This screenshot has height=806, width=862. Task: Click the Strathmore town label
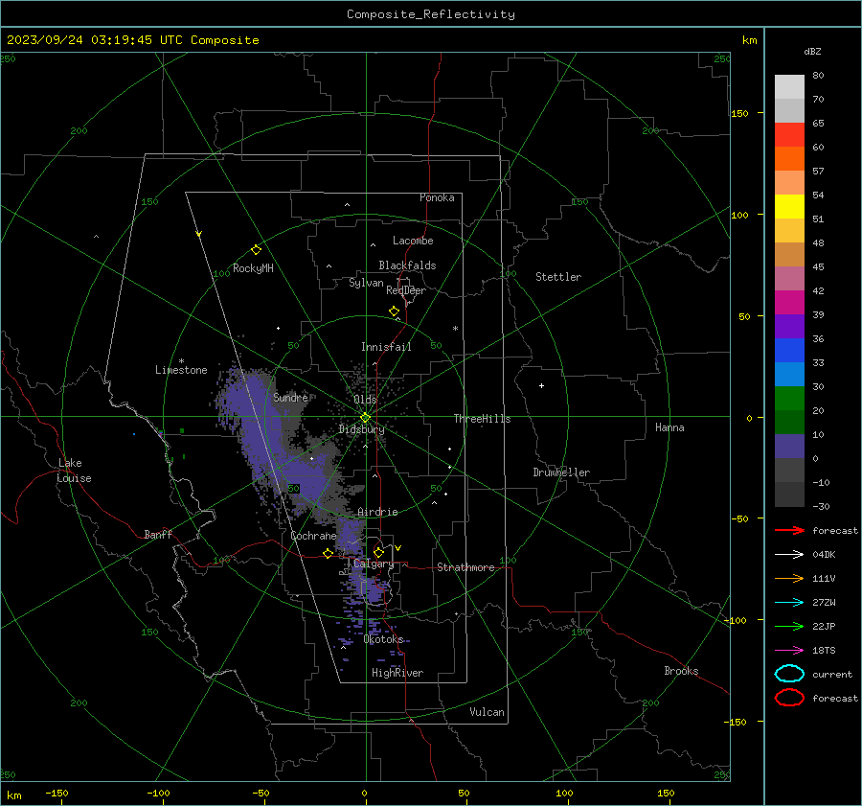tap(465, 567)
